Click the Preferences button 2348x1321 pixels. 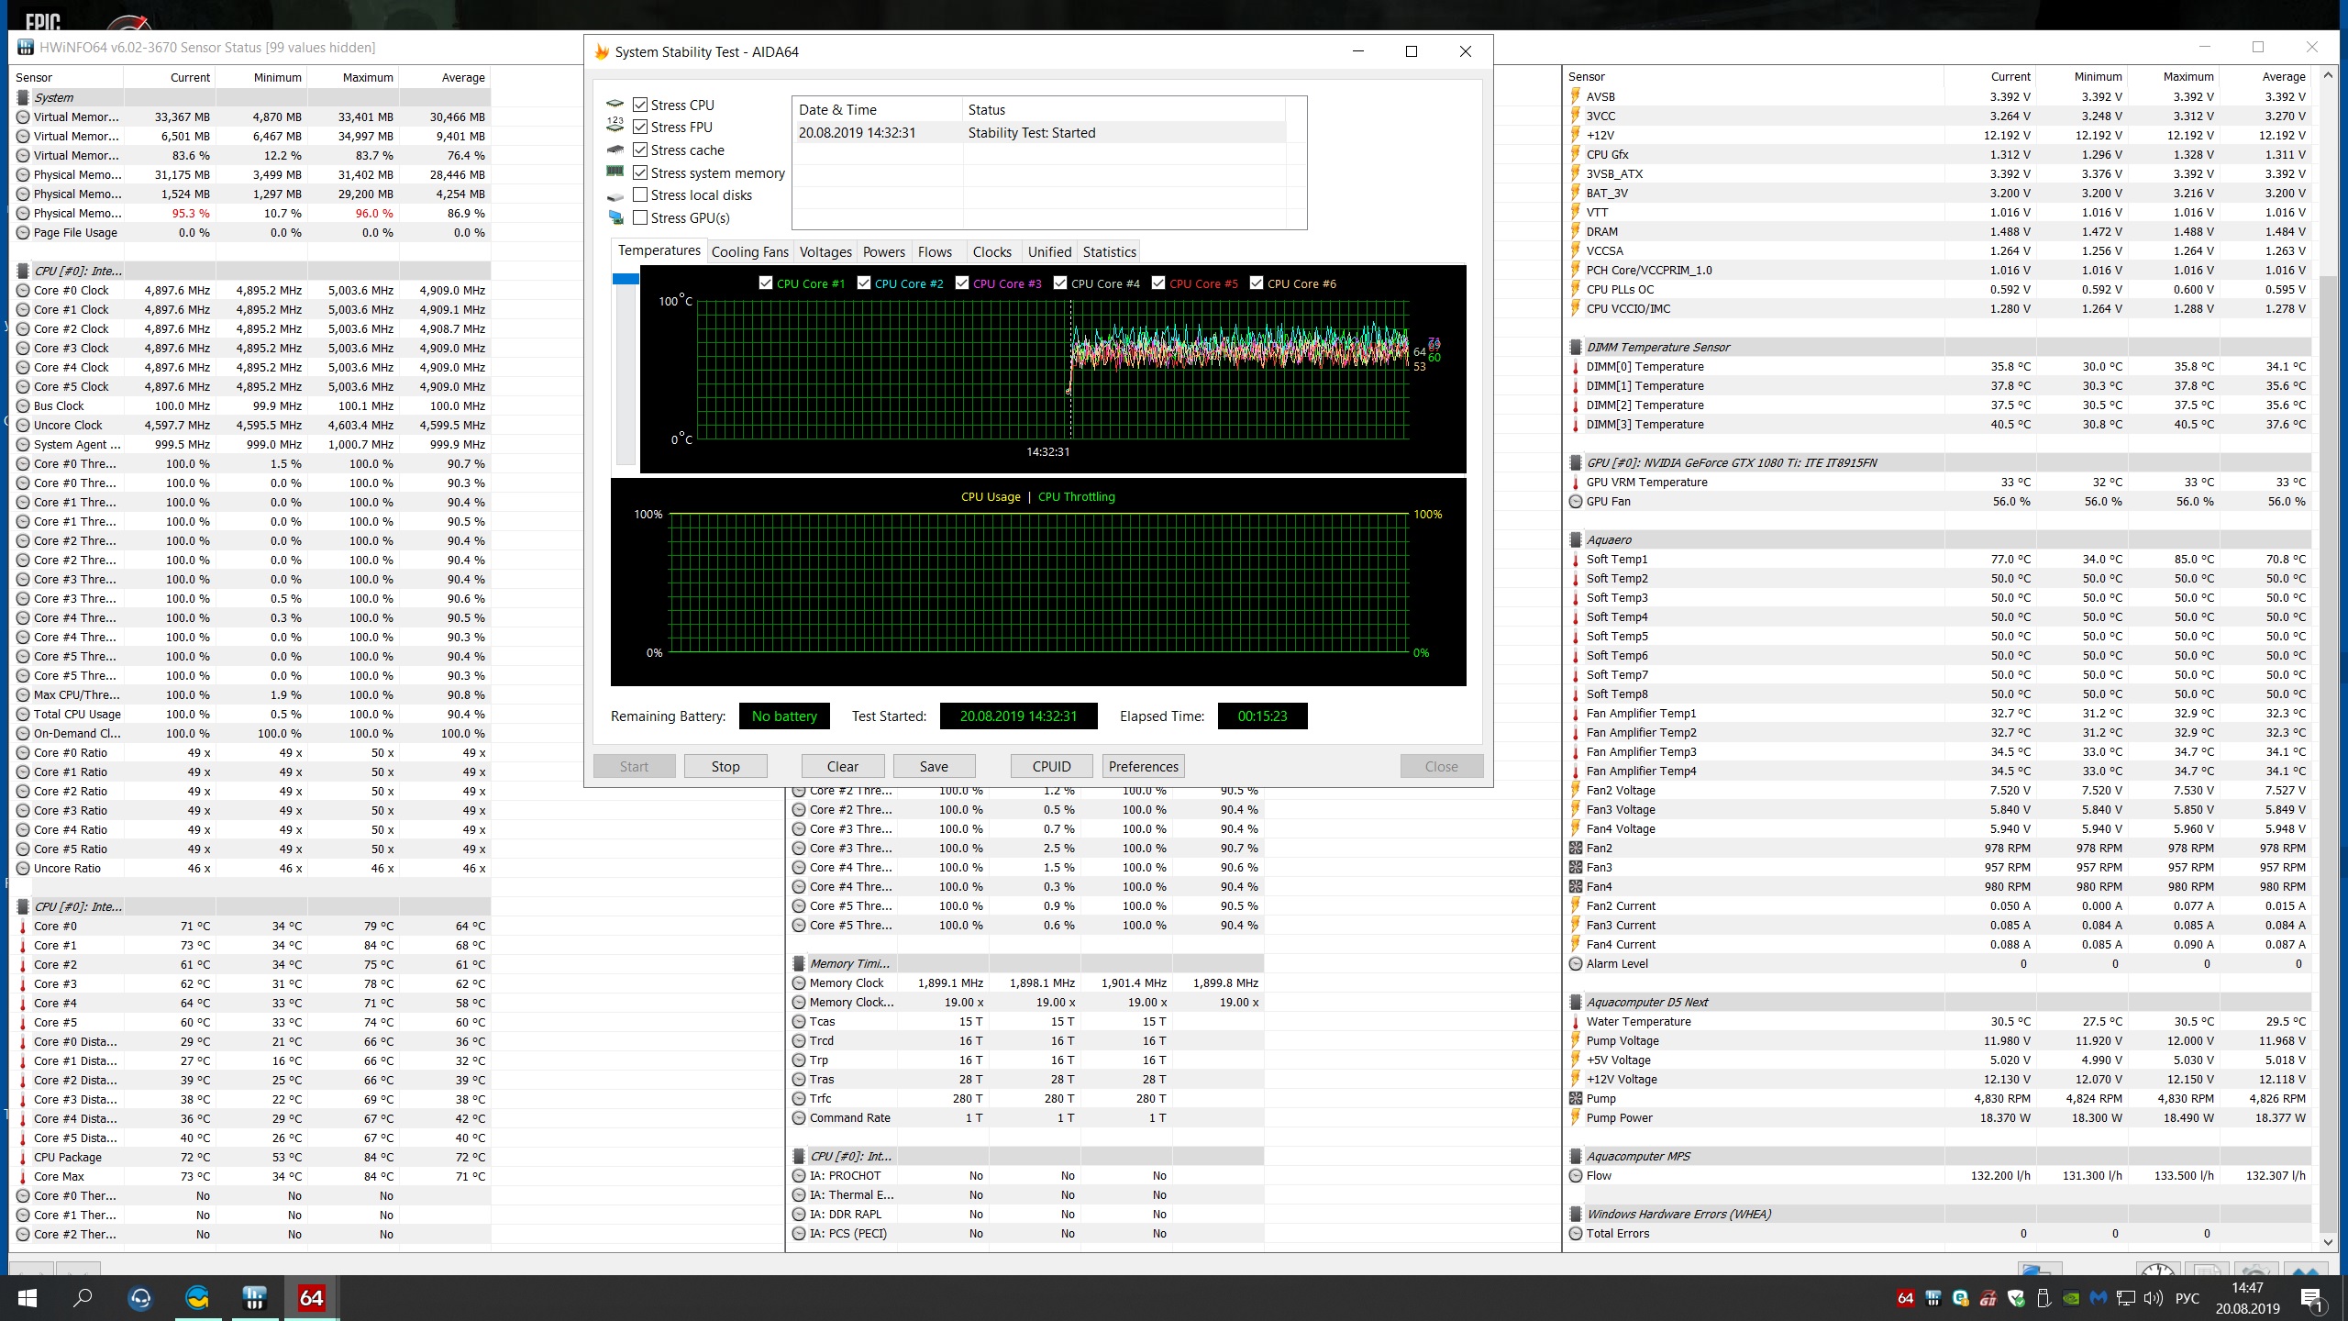(x=1143, y=767)
